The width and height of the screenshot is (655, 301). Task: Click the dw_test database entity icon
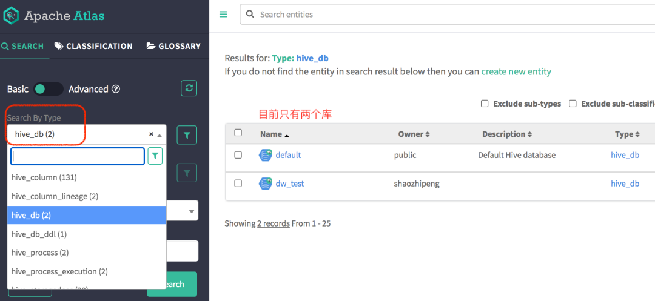coord(265,184)
